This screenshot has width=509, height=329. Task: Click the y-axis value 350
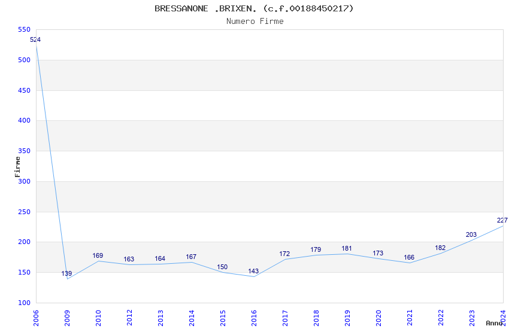(25, 151)
